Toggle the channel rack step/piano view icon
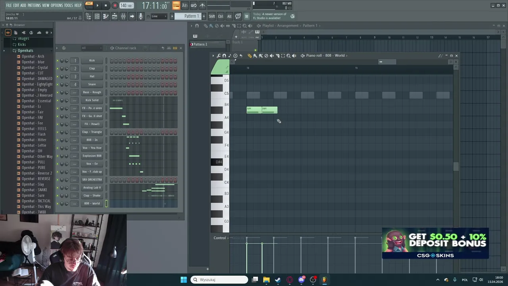The width and height of the screenshot is (508, 286). [x=175, y=48]
